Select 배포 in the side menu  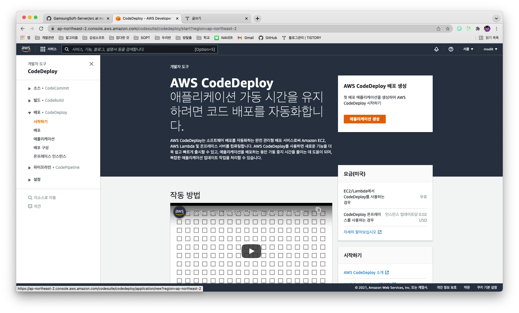coord(37,130)
